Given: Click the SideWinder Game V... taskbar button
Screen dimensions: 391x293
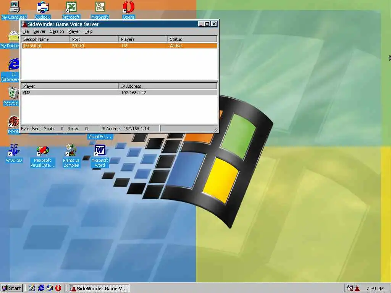Looking at the screenshot, I should pos(99,288).
